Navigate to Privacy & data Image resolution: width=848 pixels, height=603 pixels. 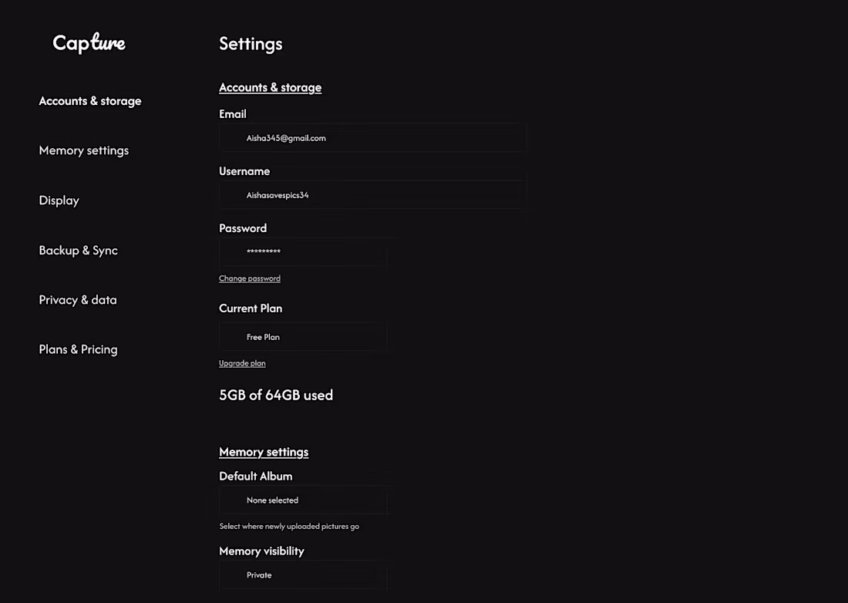click(78, 300)
